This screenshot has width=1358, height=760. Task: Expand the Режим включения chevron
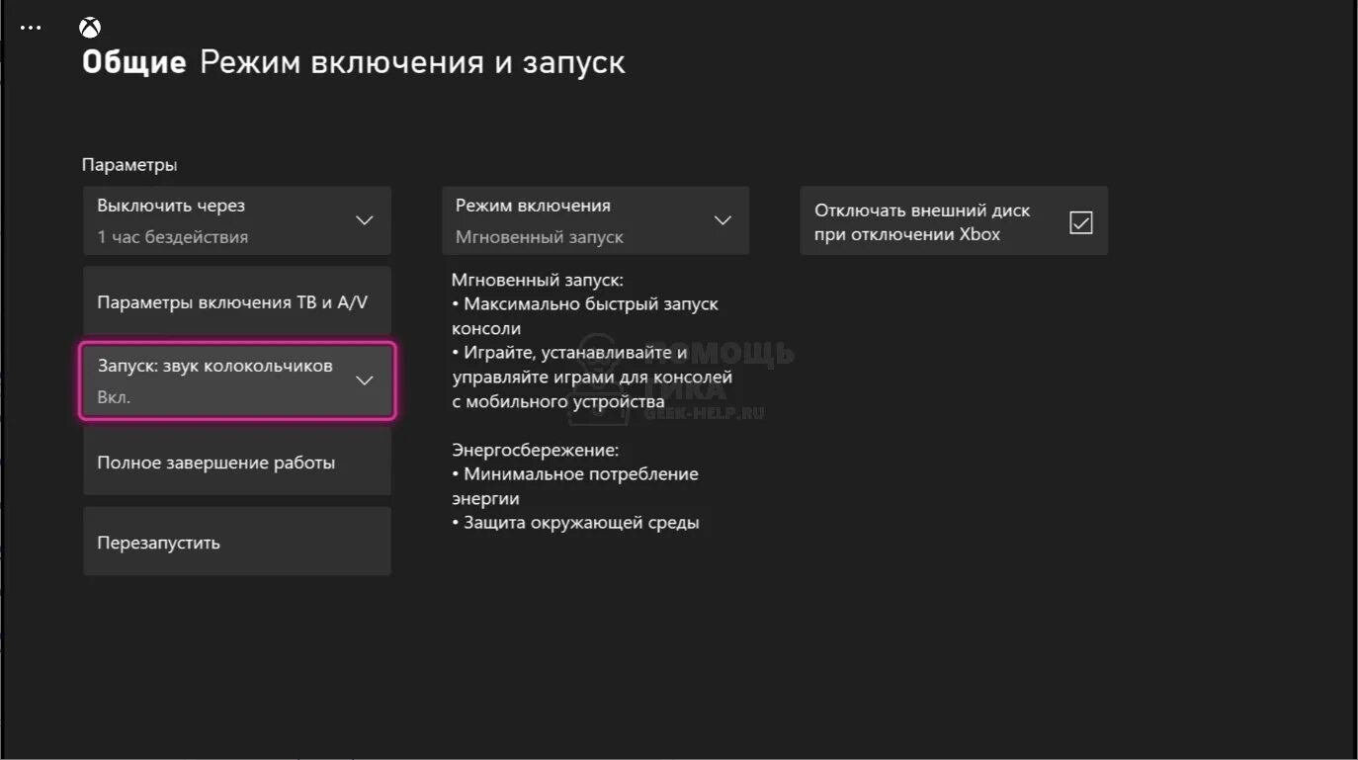[723, 220]
